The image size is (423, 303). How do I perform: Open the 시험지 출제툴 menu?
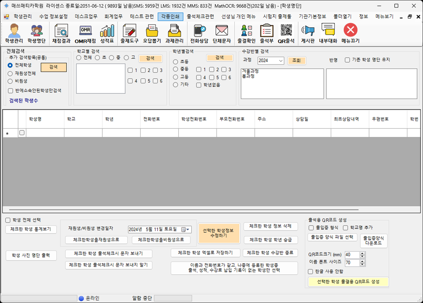coord(277,16)
